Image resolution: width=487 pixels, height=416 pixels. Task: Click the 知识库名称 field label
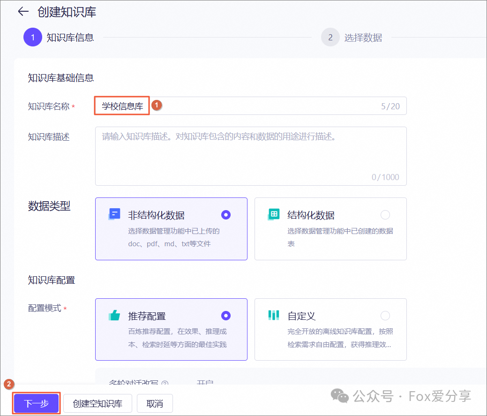click(49, 106)
